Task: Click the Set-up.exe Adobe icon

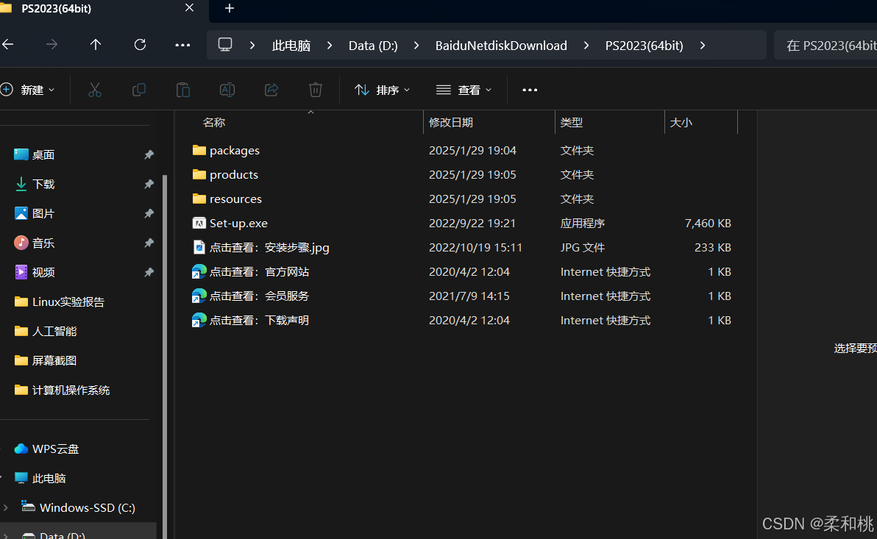Action: 199,223
